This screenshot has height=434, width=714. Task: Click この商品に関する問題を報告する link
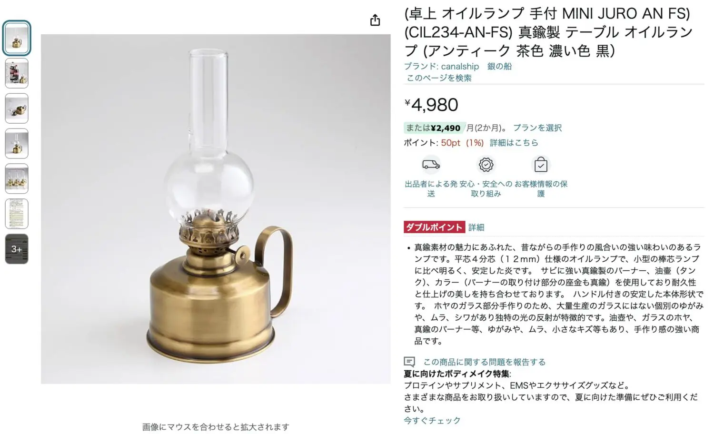tap(485, 362)
